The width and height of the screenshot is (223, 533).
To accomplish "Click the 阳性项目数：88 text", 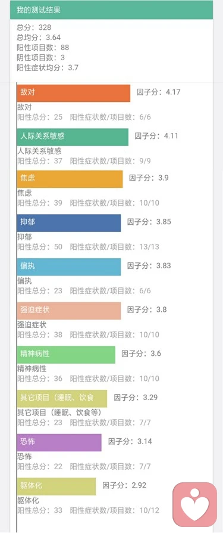I will (x=43, y=47).
